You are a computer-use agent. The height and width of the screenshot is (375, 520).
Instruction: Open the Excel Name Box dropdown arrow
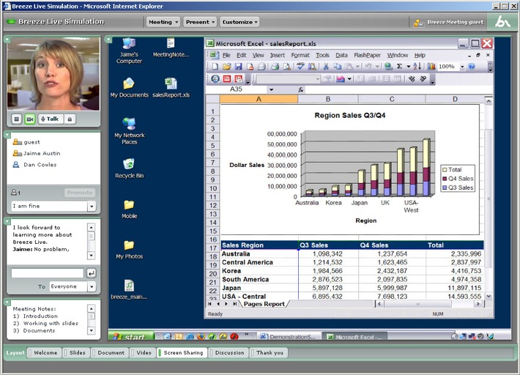coord(271,89)
